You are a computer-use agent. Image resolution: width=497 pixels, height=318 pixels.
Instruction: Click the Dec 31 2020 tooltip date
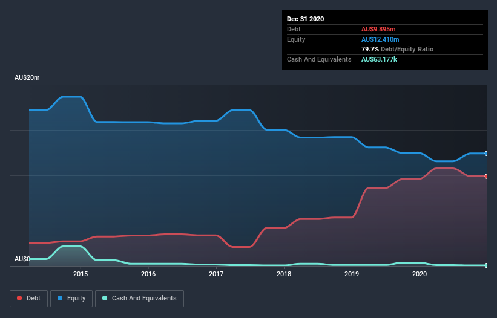point(305,19)
